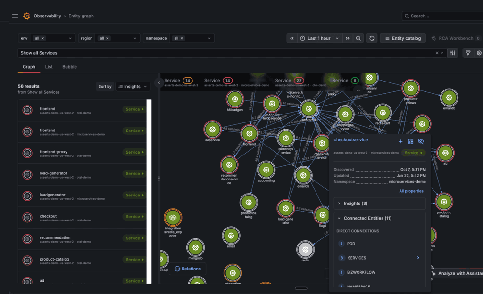Select the recommendation list row
This screenshot has width=483, height=294.
(82, 239)
